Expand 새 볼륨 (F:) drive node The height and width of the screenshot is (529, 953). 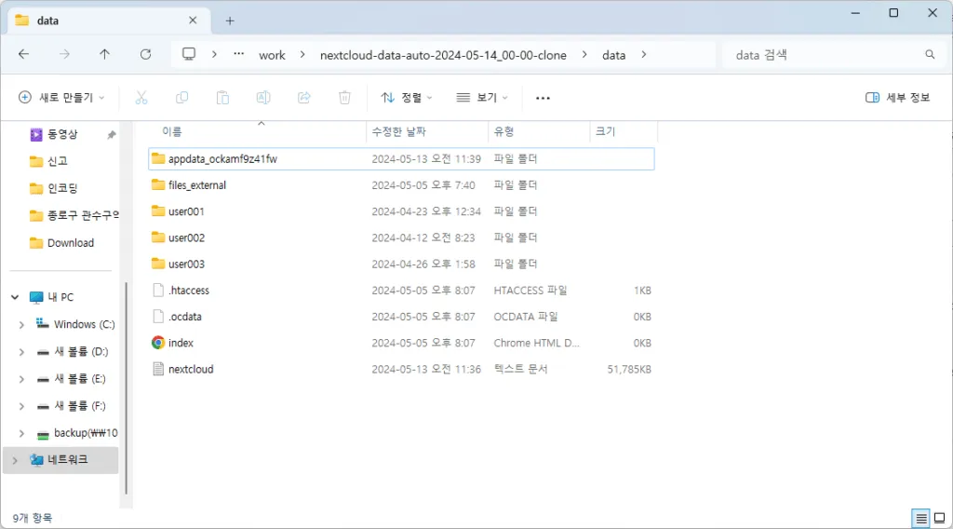point(22,405)
